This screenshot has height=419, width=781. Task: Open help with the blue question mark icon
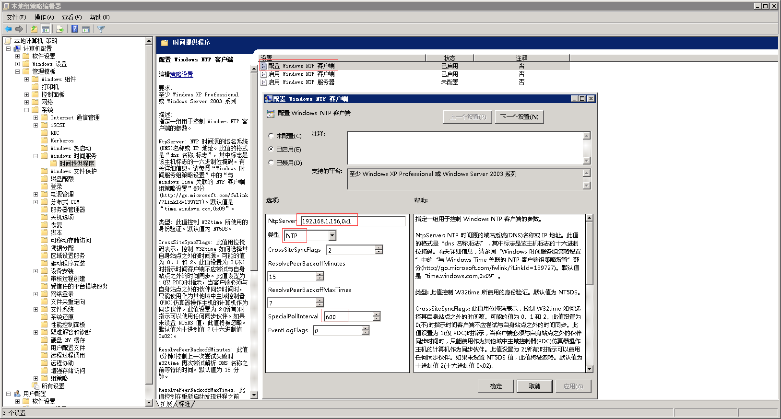[x=74, y=29]
